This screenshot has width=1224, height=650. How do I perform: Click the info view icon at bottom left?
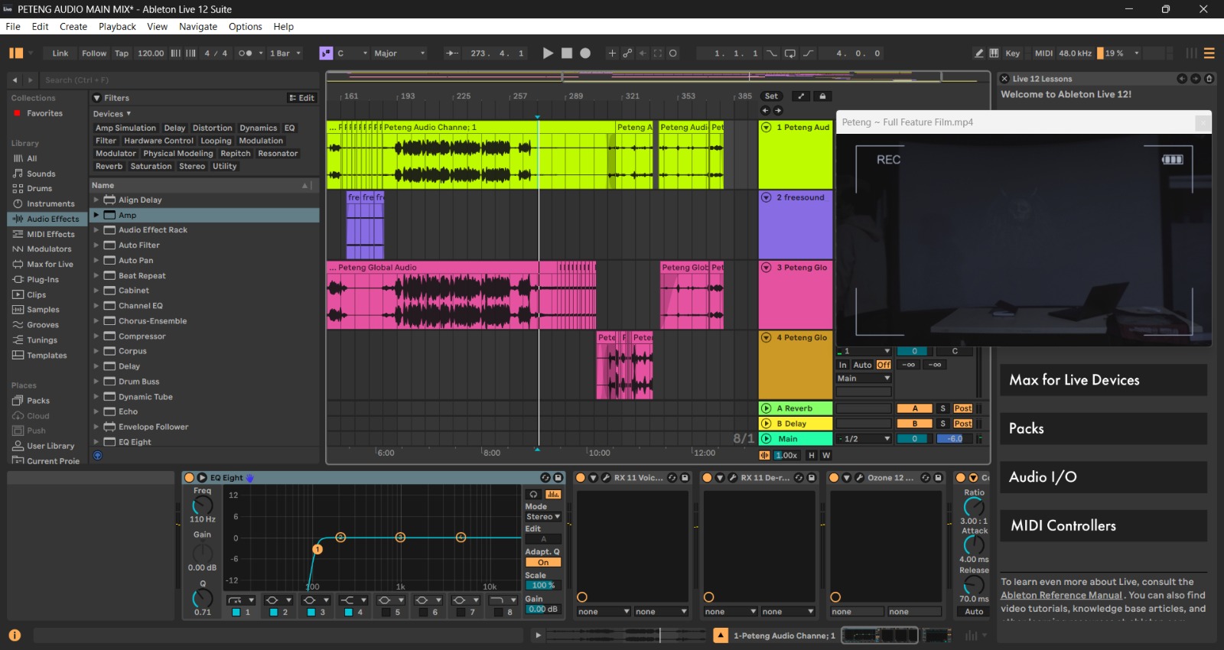point(15,635)
